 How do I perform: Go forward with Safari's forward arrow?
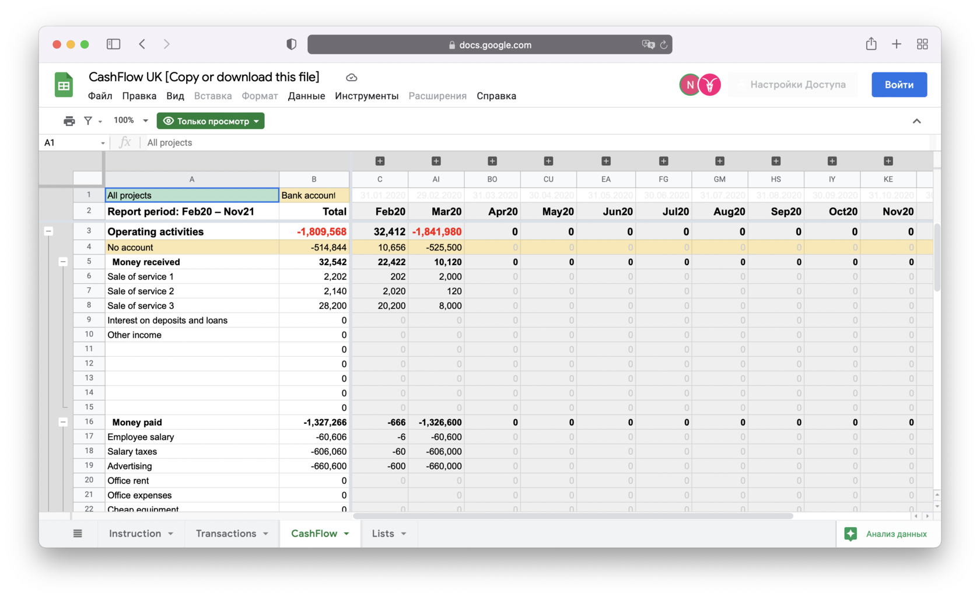click(x=167, y=44)
